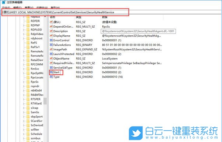Click the (默认) default value icon
This screenshot has height=142, width=222.
pos(51,22)
